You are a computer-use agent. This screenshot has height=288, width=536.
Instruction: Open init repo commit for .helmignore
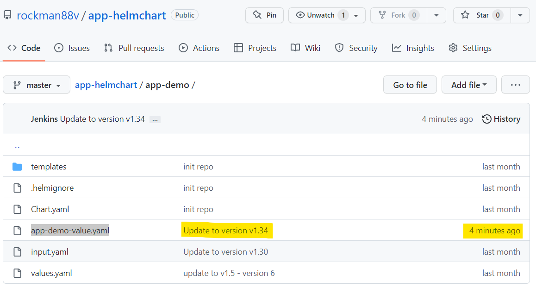coord(198,188)
